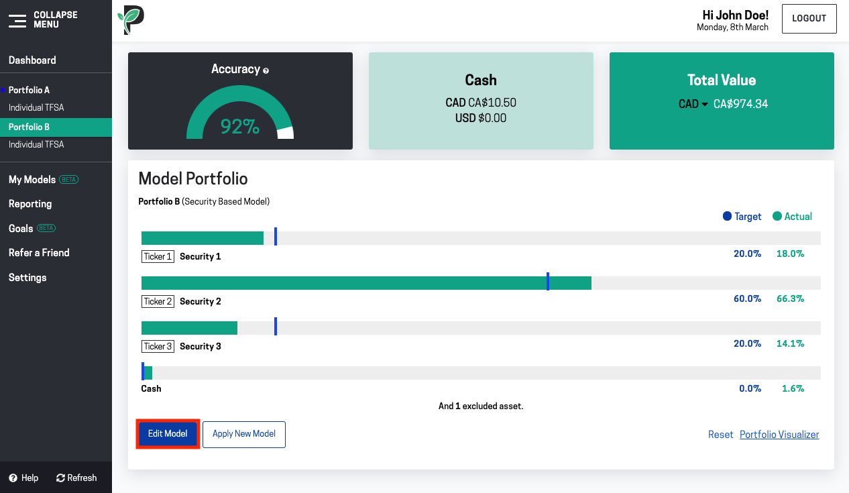Click the BETA badge beside My Models
The image size is (849, 493).
click(69, 180)
